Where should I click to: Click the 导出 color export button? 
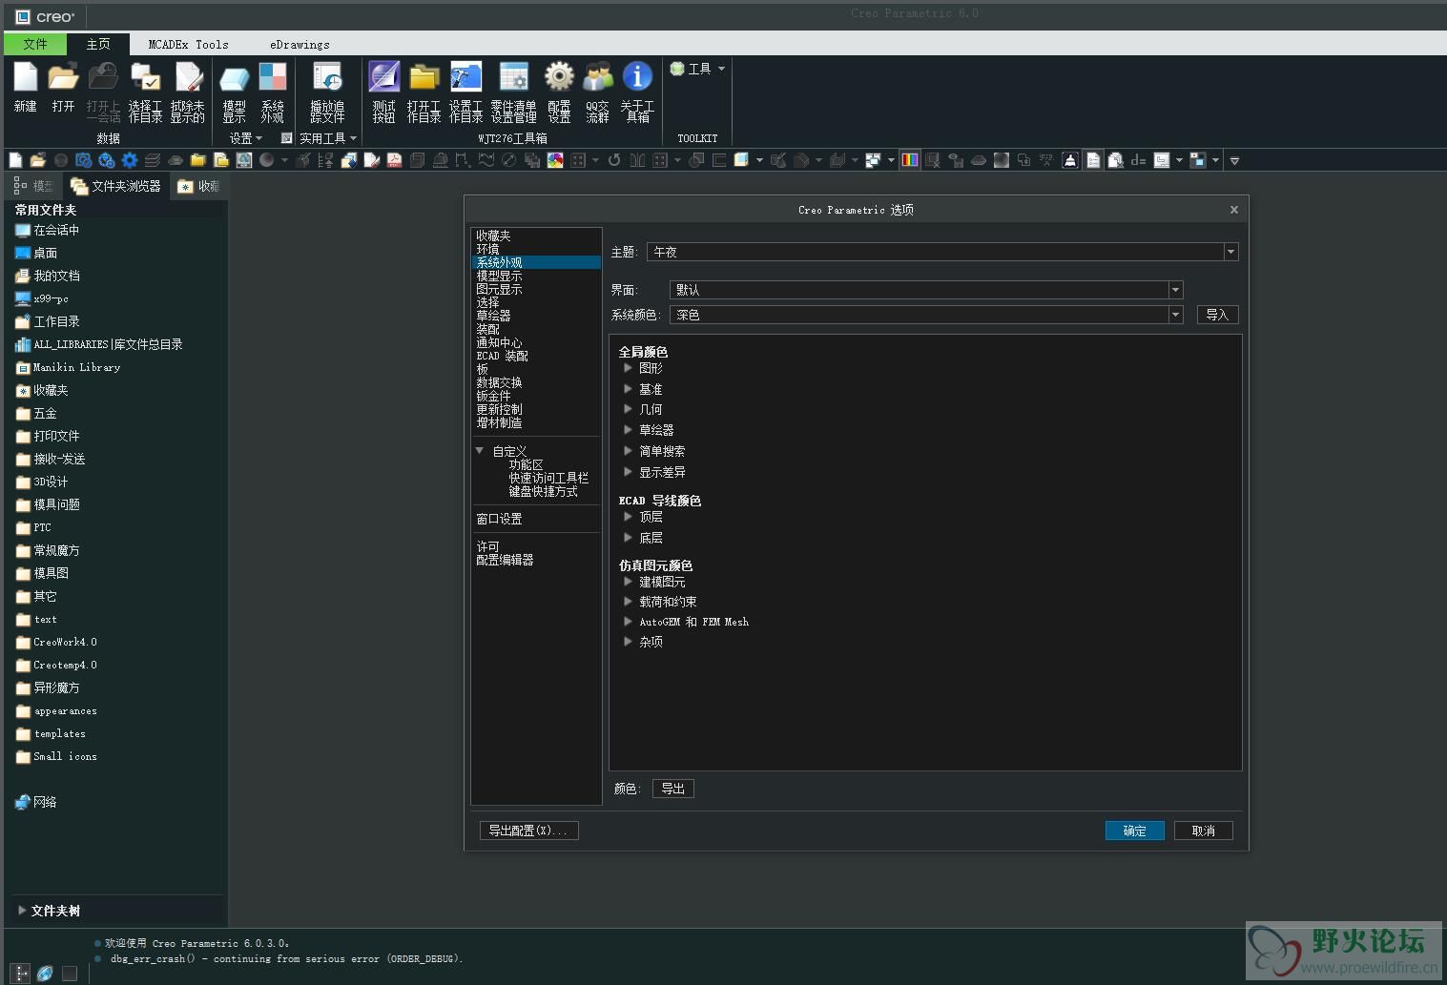pos(673,789)
